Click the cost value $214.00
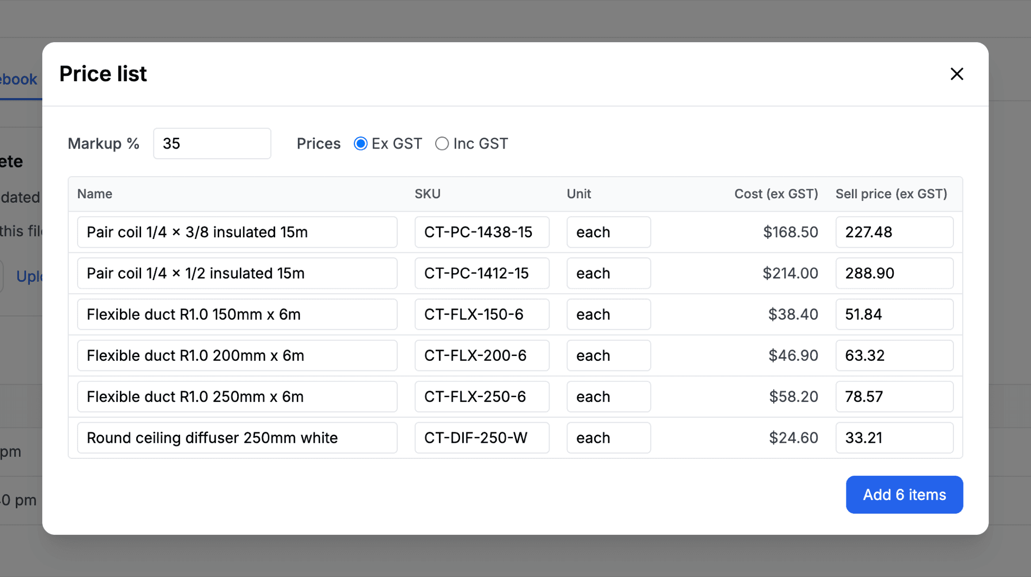The height and width of the screenshot is (577, 1031). pyautogui.click(x=790, y=273)
